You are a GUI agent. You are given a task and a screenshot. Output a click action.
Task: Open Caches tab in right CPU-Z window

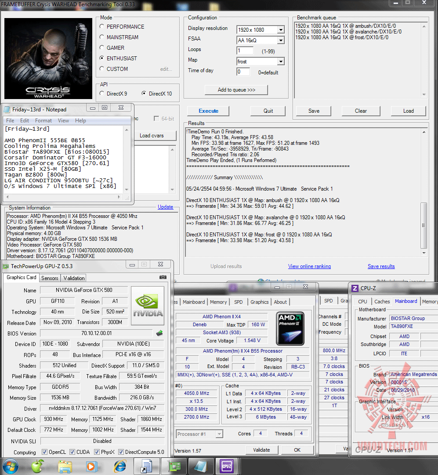tap(382, 302)
